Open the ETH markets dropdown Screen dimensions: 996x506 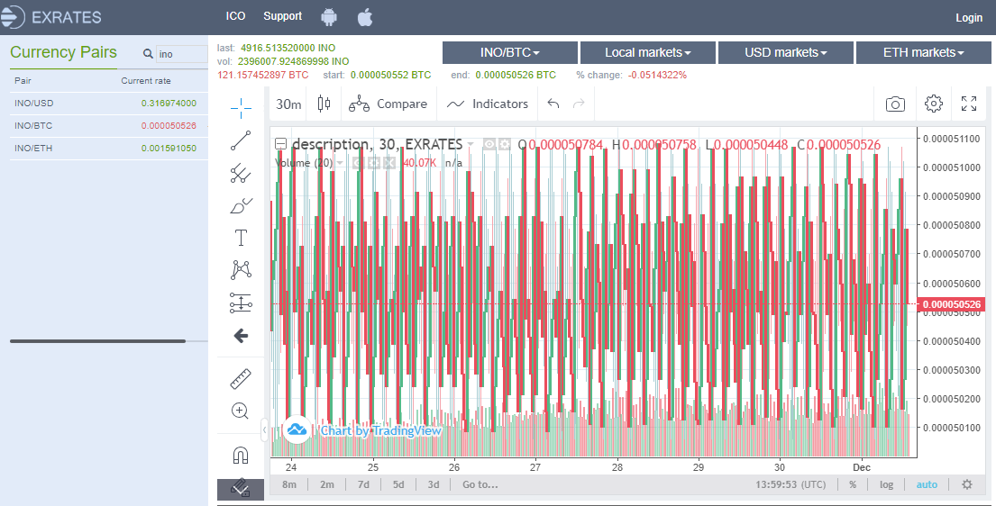tap(923, 53)
